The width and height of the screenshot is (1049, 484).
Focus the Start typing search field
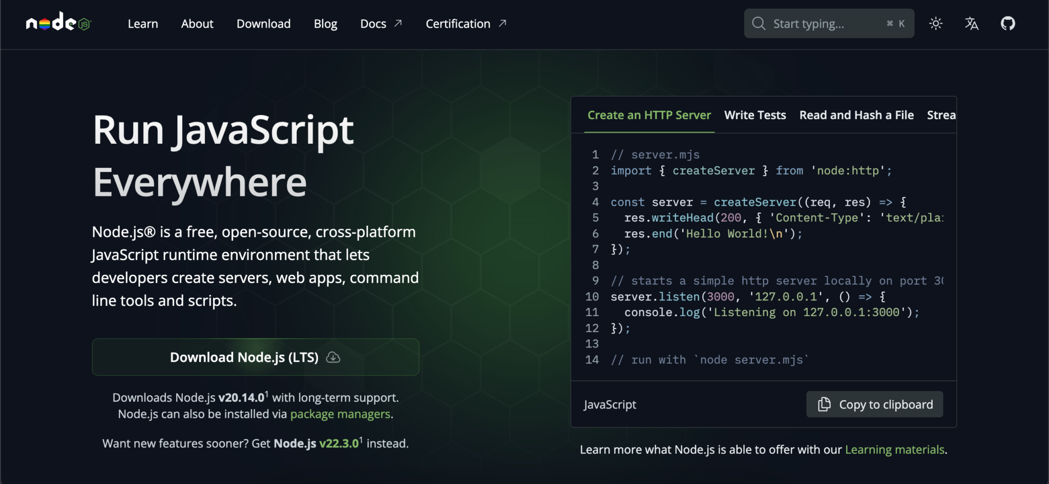coord(829,24)
